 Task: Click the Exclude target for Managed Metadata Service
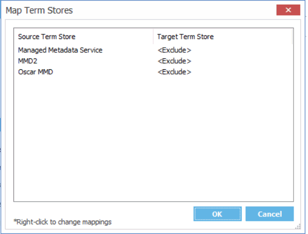(x=174, y=50)
